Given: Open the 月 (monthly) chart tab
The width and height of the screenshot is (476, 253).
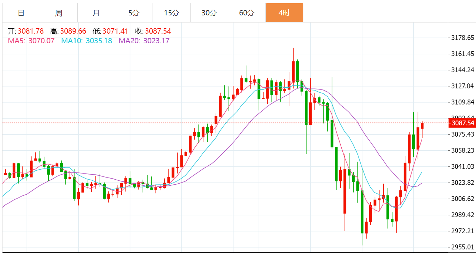Looking at the screenshot, I should pyautogui.click(x=96, y=13).
